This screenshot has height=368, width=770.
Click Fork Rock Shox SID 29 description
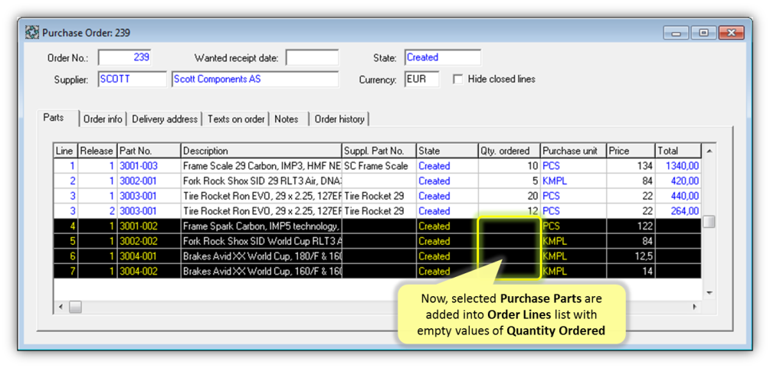click(261, 181)
